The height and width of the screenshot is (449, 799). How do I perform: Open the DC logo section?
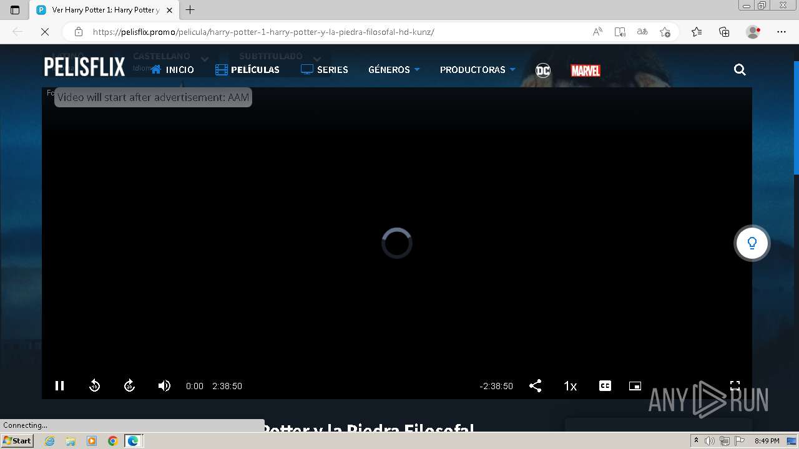[543, 70]
